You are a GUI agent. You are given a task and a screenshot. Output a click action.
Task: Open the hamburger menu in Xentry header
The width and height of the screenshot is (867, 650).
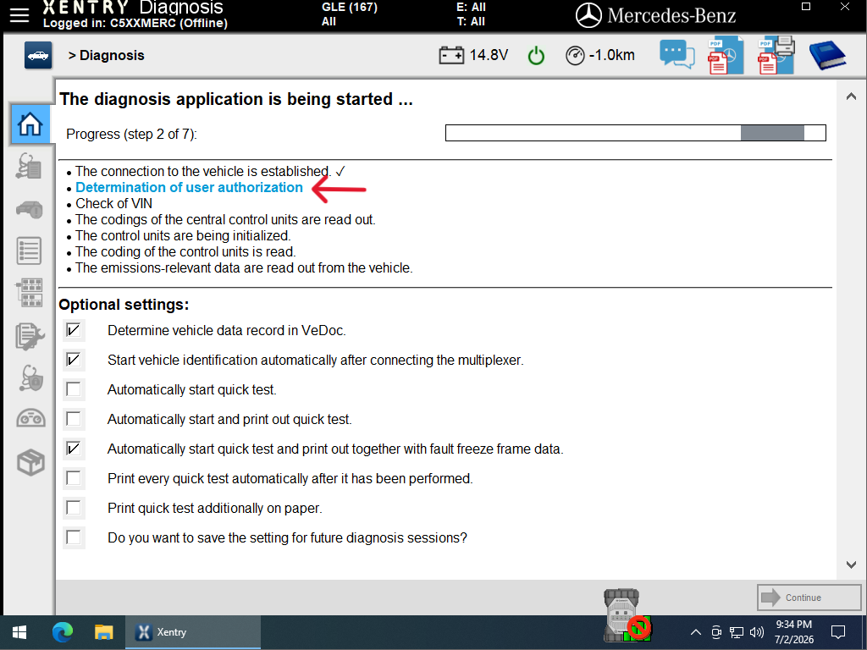tap(19, 15)
